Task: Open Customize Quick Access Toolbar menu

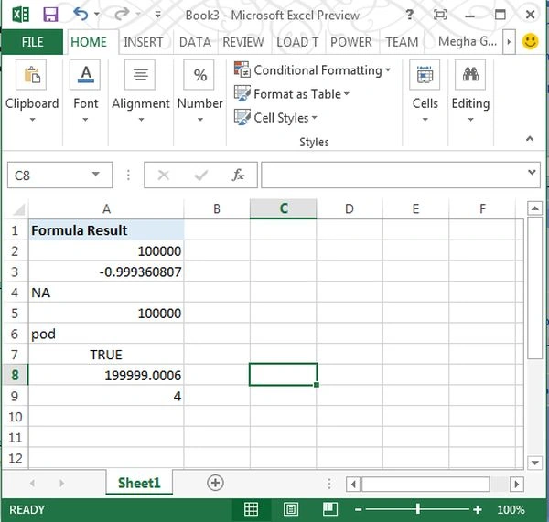Action: pos(158,15)
